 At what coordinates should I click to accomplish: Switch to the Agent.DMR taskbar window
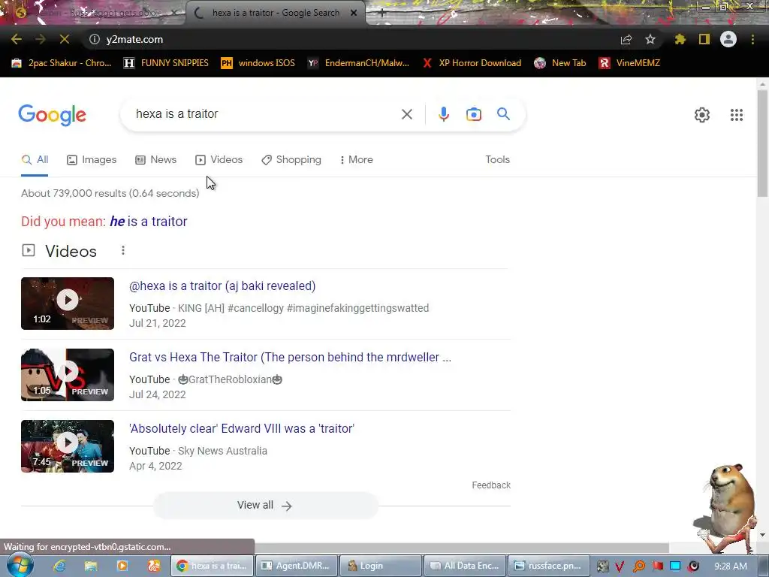point(297,566)
